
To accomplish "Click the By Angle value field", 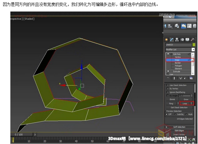I will 184,96.
